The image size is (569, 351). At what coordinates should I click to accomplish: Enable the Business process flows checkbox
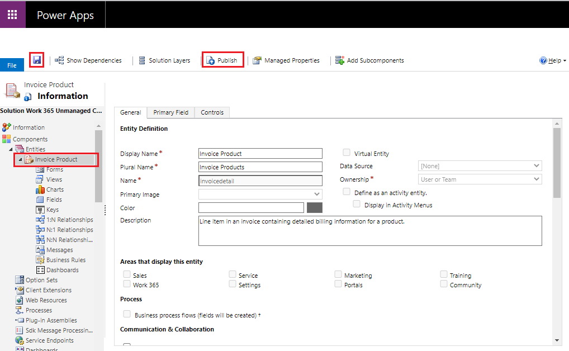click(x=127, y=314)
